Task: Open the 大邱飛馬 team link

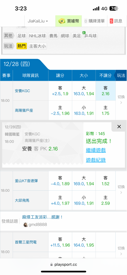Action: (22, 200)
